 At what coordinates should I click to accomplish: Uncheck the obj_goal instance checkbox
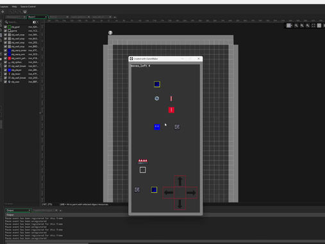[x=6, y=27]
